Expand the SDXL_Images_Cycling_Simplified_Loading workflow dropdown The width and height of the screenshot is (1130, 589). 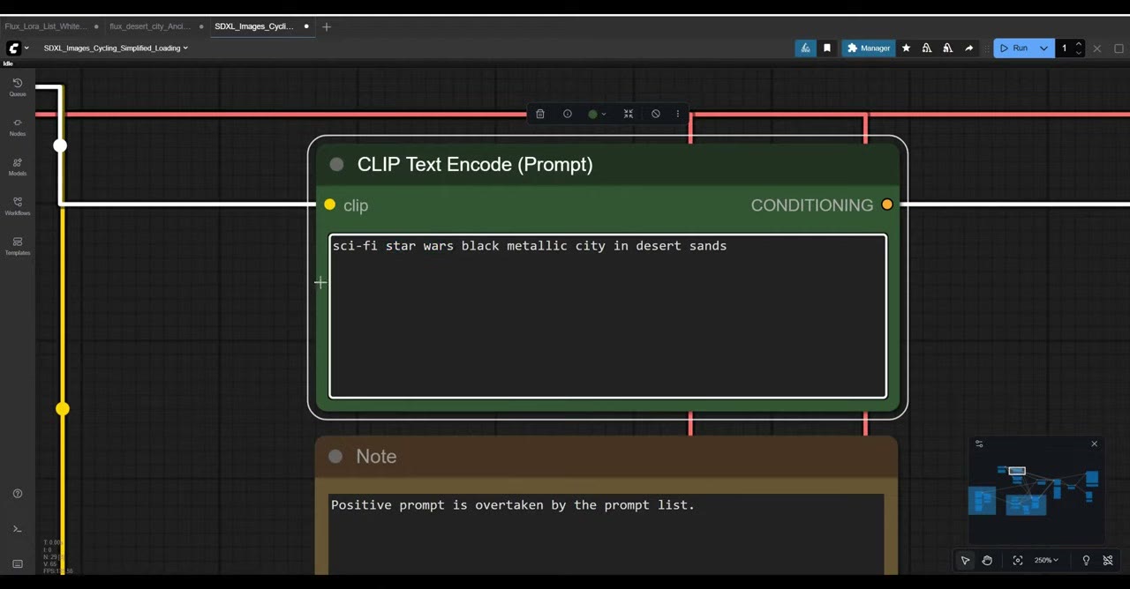(116, 48)
